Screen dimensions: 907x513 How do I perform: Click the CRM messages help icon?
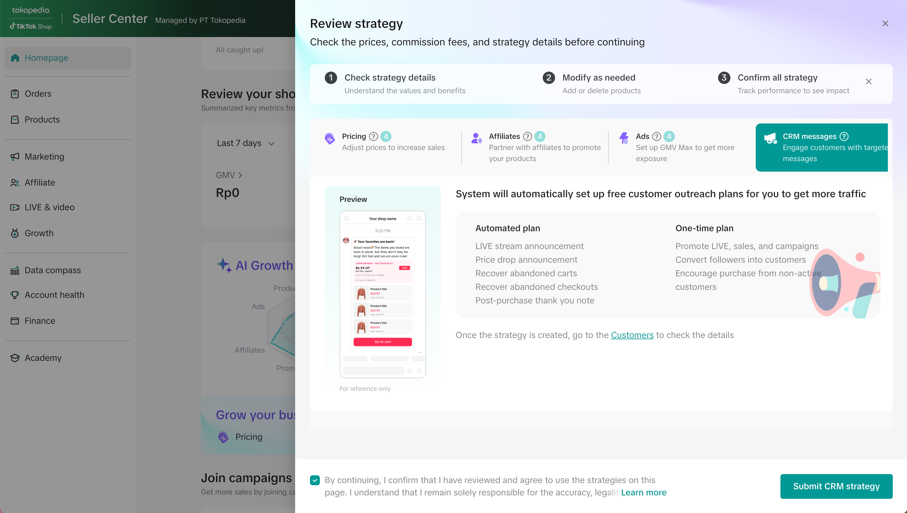[x=844, y=136]
